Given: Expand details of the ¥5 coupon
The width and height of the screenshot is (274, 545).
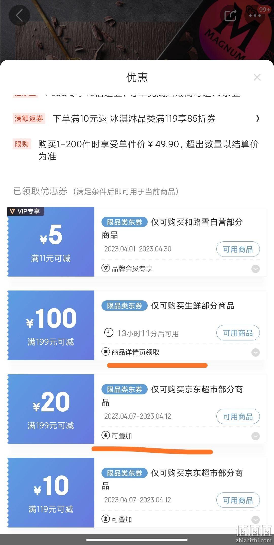Looking at the screenshot, I should pos(255,269).
